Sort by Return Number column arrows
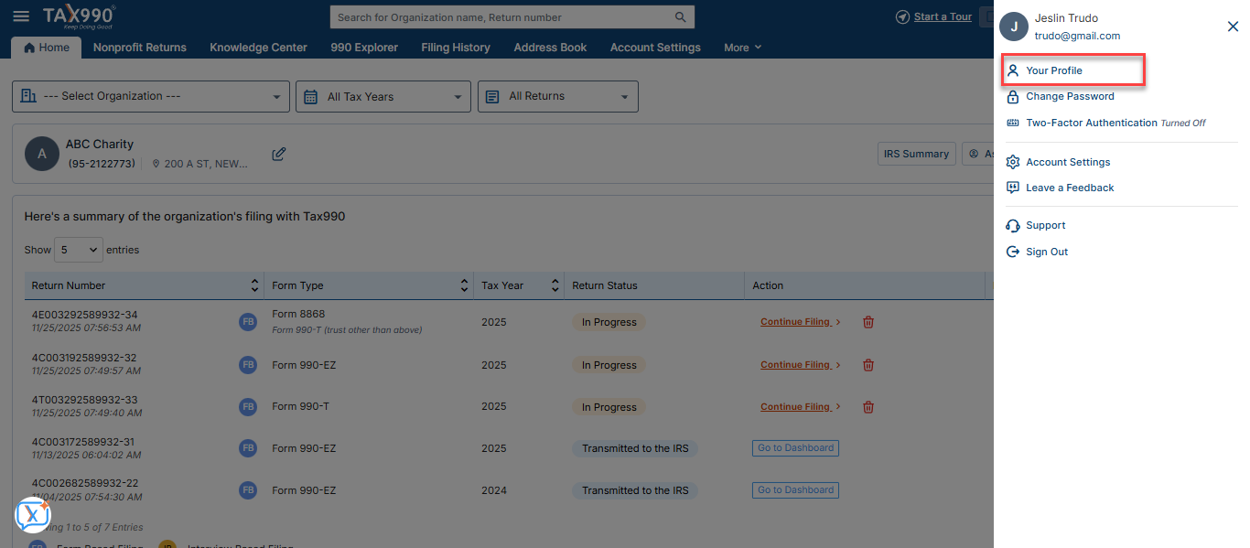Image resolution: width=1250 pixels, height=548 pixels. pyautogui.click(x=253, y=285)
